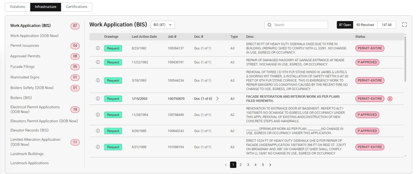Click the magnifier icon in search box

(x=270, y=25)
